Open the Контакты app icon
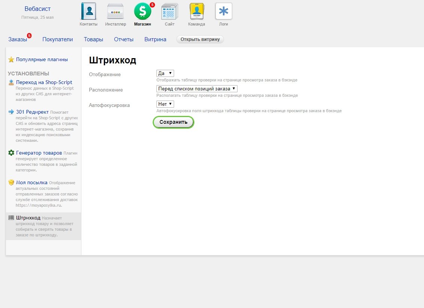Screen dimensions: 424x308 click(x=89, y=11)
